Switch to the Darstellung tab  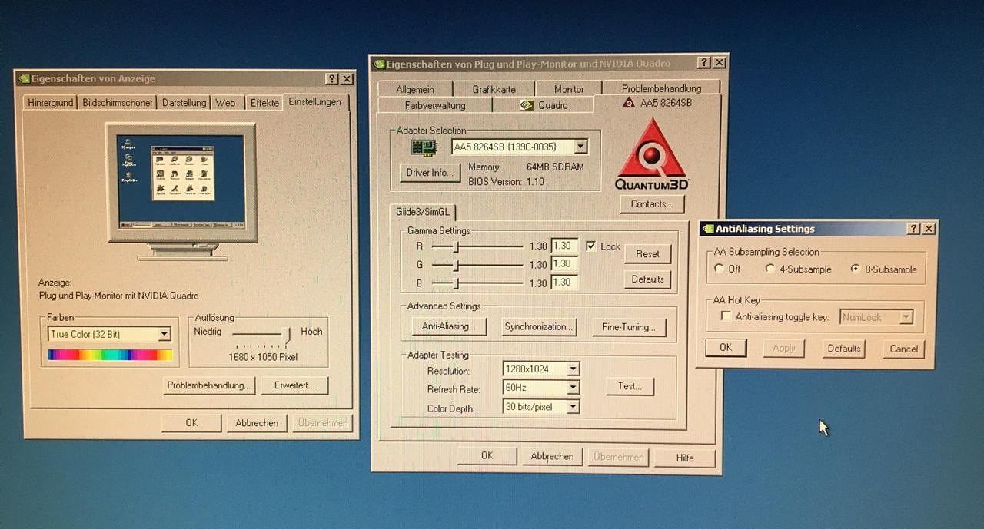[184, 103]
